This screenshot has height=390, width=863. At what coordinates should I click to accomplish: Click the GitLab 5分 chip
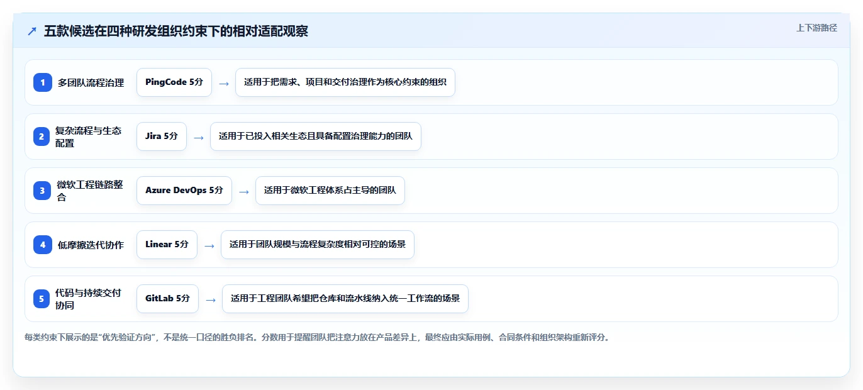point(167,299)
